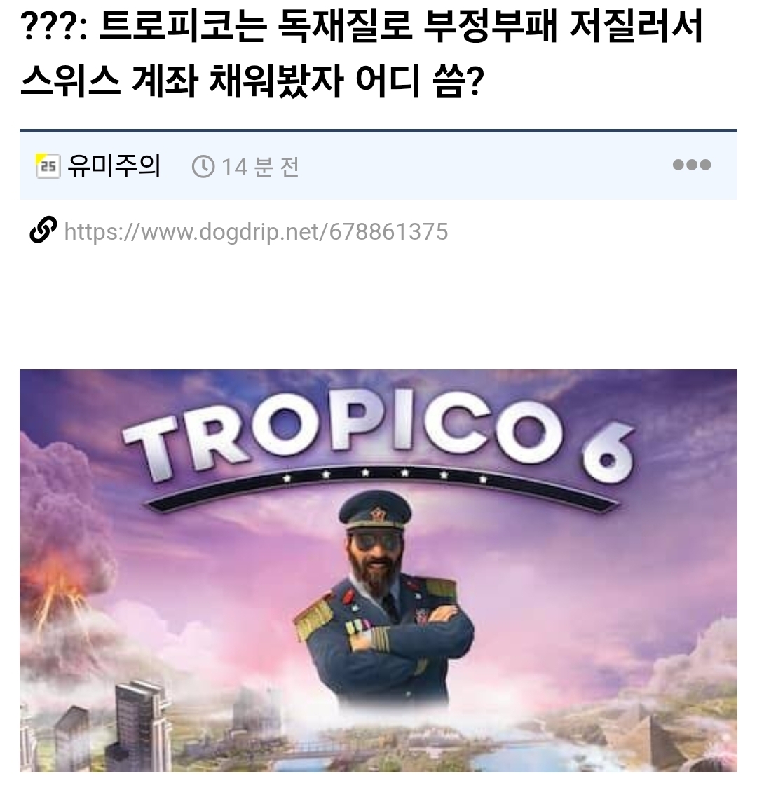Click the post title about 트로피코
Viewport: 757px width, 790px height.
(361, 54)
